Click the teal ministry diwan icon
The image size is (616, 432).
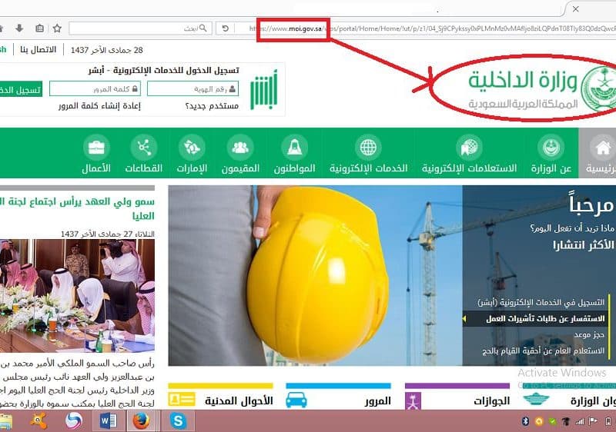click(536, 399)
